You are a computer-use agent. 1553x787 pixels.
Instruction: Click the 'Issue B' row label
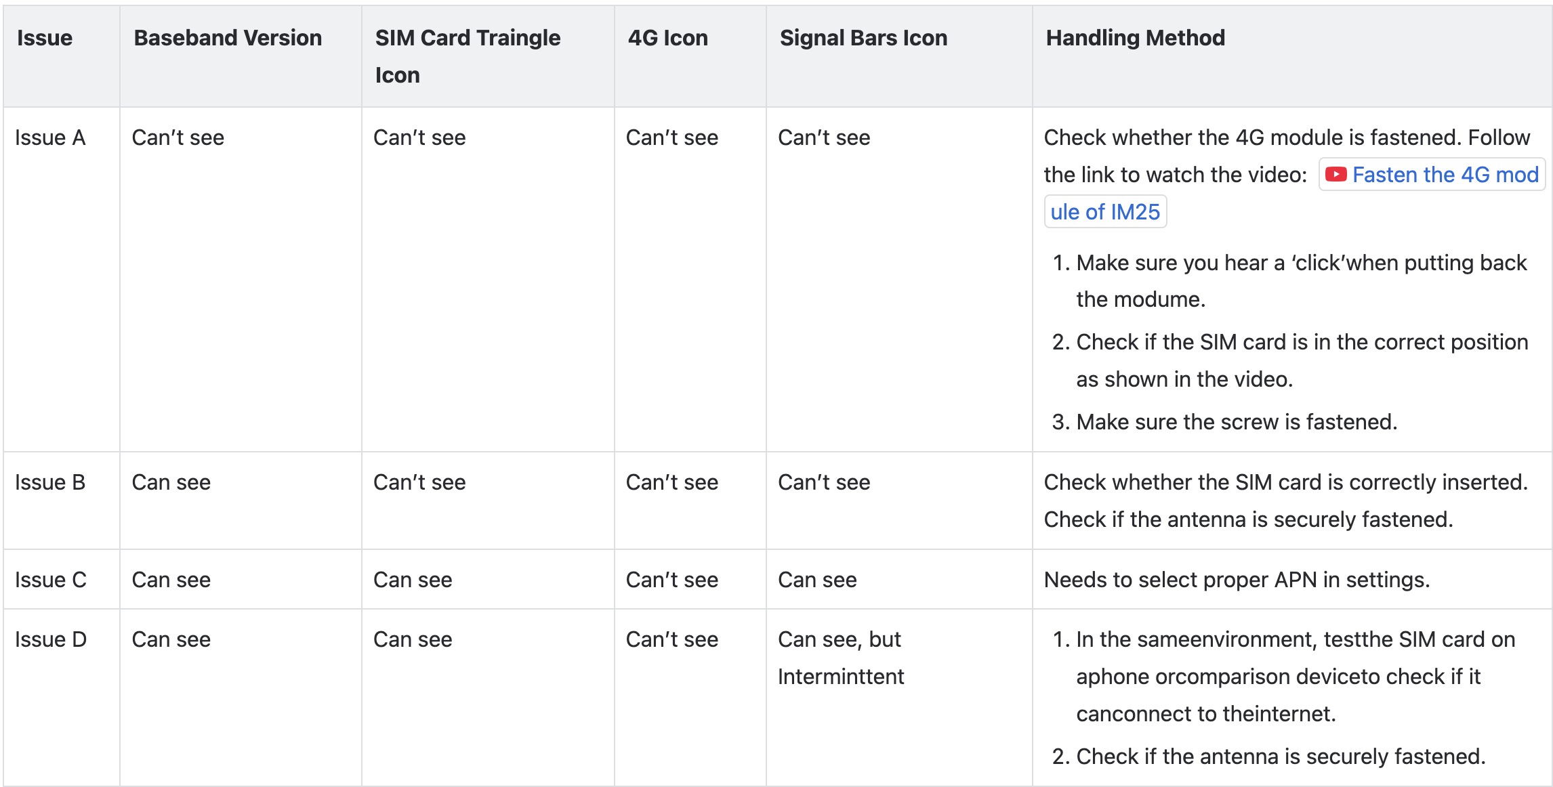(x=50, y=482)
